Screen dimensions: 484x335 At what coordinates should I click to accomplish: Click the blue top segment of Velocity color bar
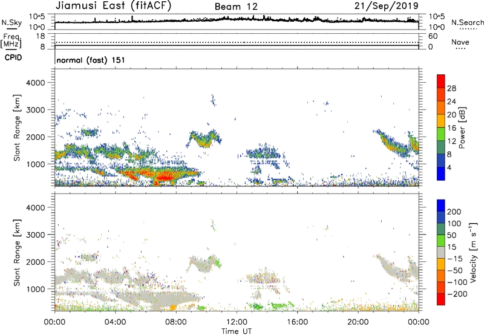[x=441, y=206]
